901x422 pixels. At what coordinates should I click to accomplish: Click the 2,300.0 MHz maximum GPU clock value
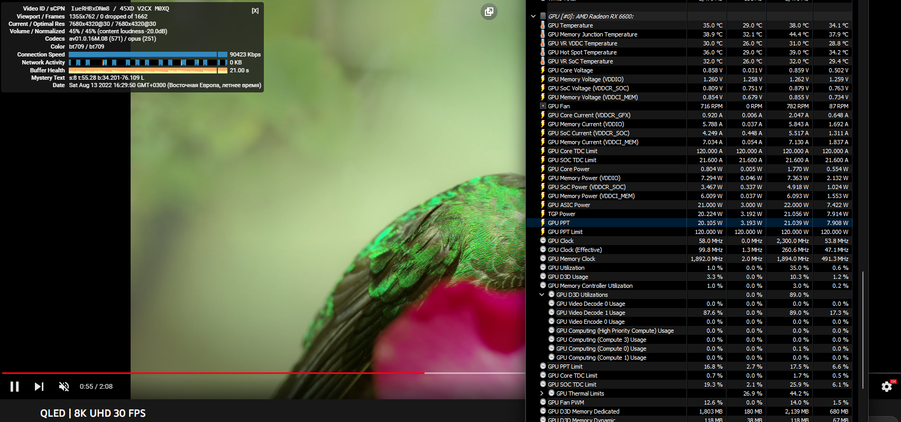point(793,241)
